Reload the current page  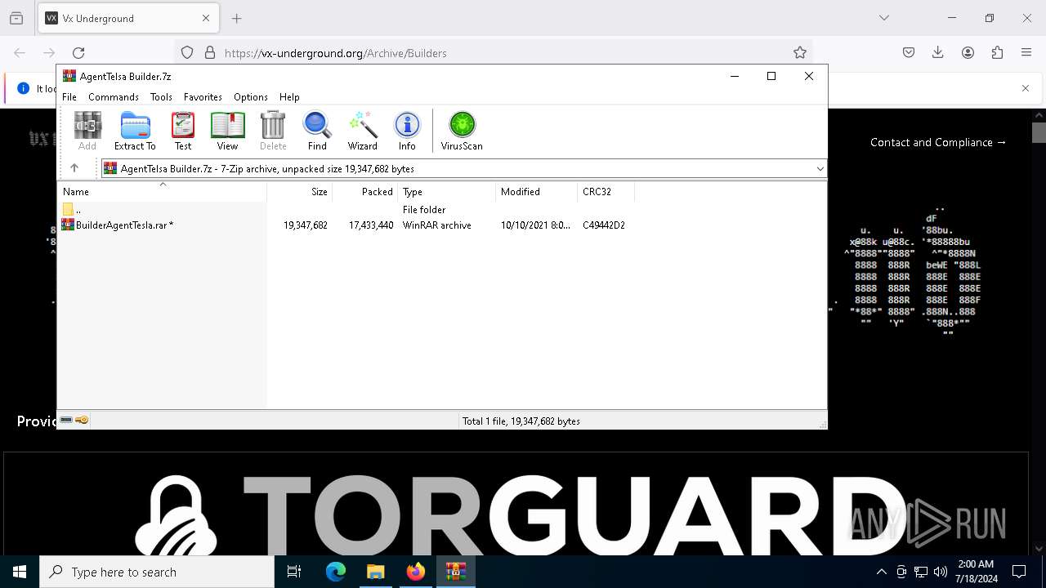click(x=78, y=52)
